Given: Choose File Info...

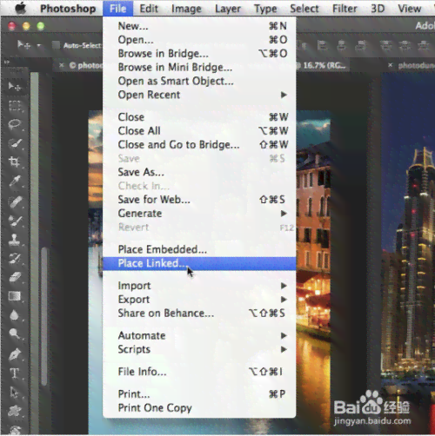Looking at the screenshot, I should coord(199,372).
